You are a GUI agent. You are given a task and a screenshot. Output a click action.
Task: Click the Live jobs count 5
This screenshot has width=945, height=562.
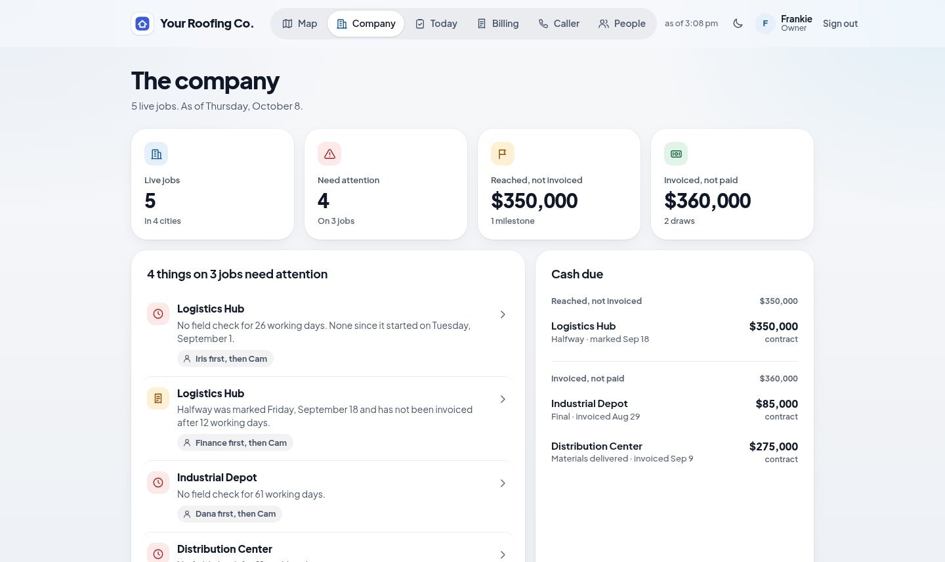[x=150, y=201]
